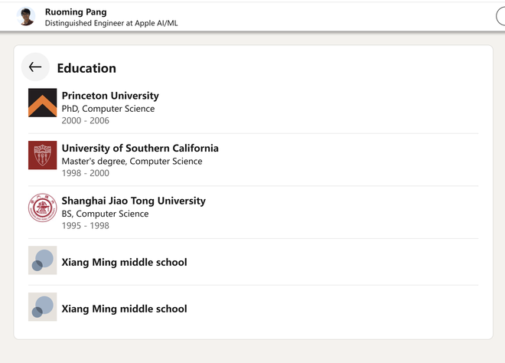Click the Education section heading
Image resolution: width=505 pixels, height=363 pixels.
(x=86, y=68)
